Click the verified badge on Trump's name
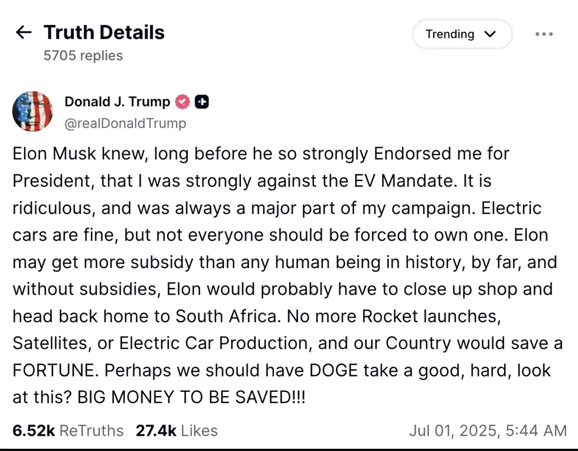Viewport: 578px width, 451px height. point(182,102)
